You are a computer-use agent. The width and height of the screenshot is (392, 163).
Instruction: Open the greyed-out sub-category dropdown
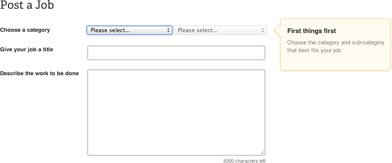point(220,30)
